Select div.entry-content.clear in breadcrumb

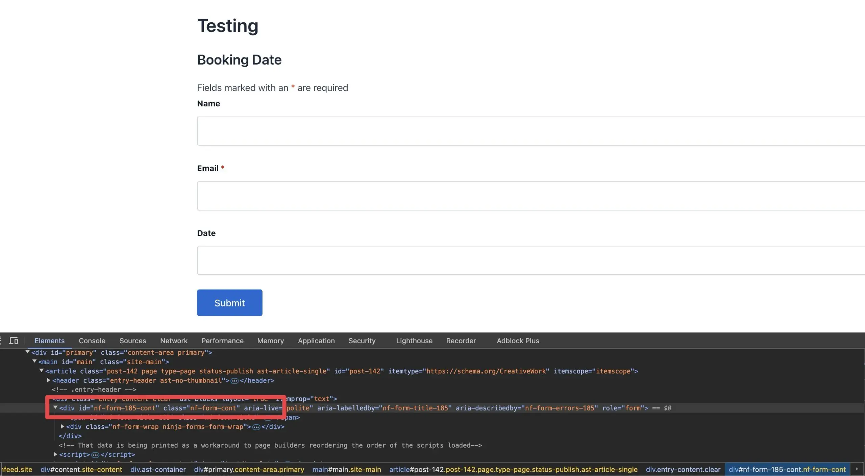tap(683, 469)
